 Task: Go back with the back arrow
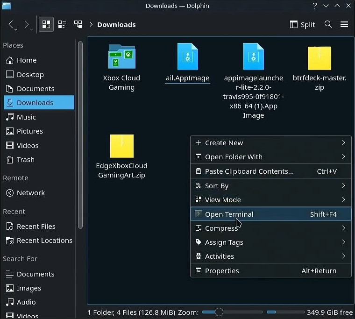coord(11,24)
